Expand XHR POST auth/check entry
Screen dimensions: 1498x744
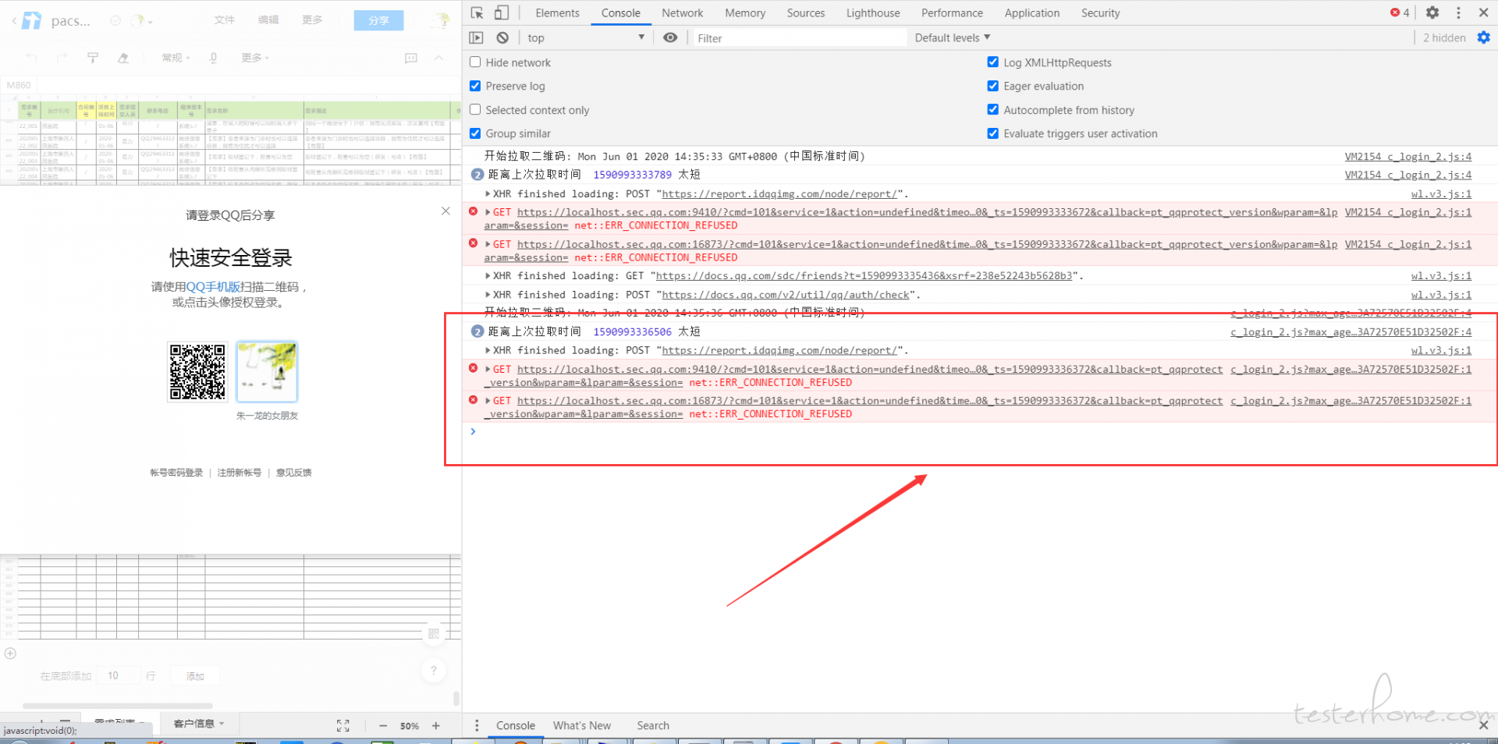click(488, 295)
